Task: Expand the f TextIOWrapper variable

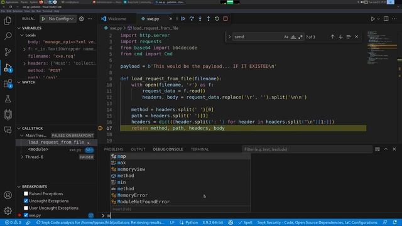Action: [24, 49]
